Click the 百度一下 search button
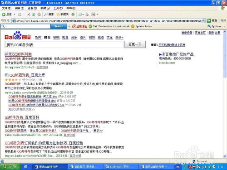The width and height of the screenshot is (227, 170). click(x=135, y=44)
